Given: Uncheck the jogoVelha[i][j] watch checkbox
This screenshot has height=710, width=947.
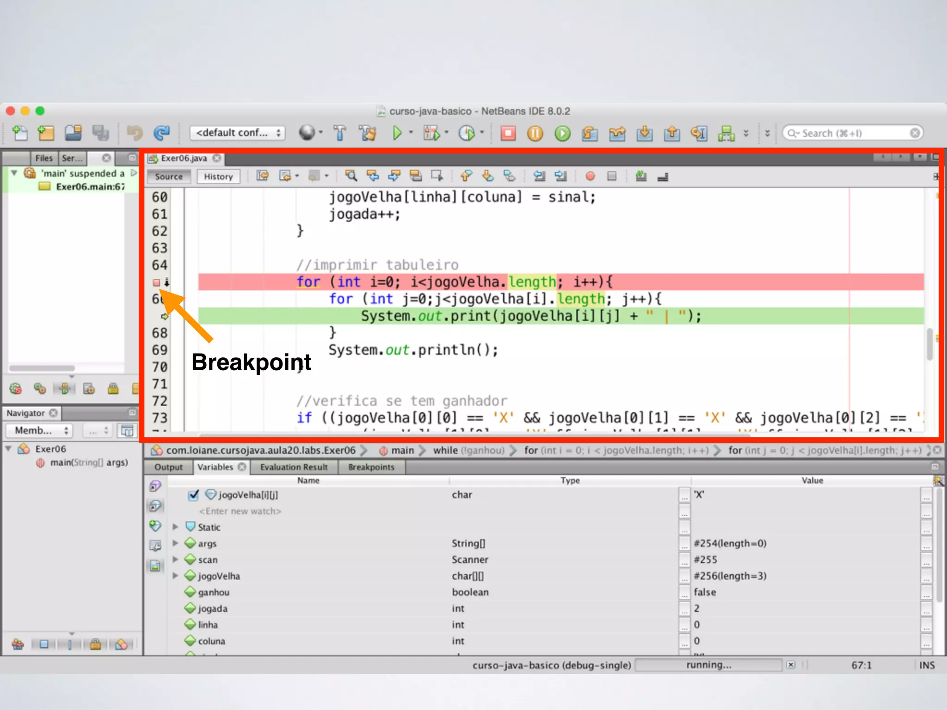Looking at the screenshot, I should [x=194, y=495].
